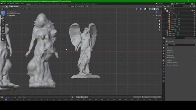Hide high_poly object via eye icon
The image size is (196, 110).
pos(194,13)
